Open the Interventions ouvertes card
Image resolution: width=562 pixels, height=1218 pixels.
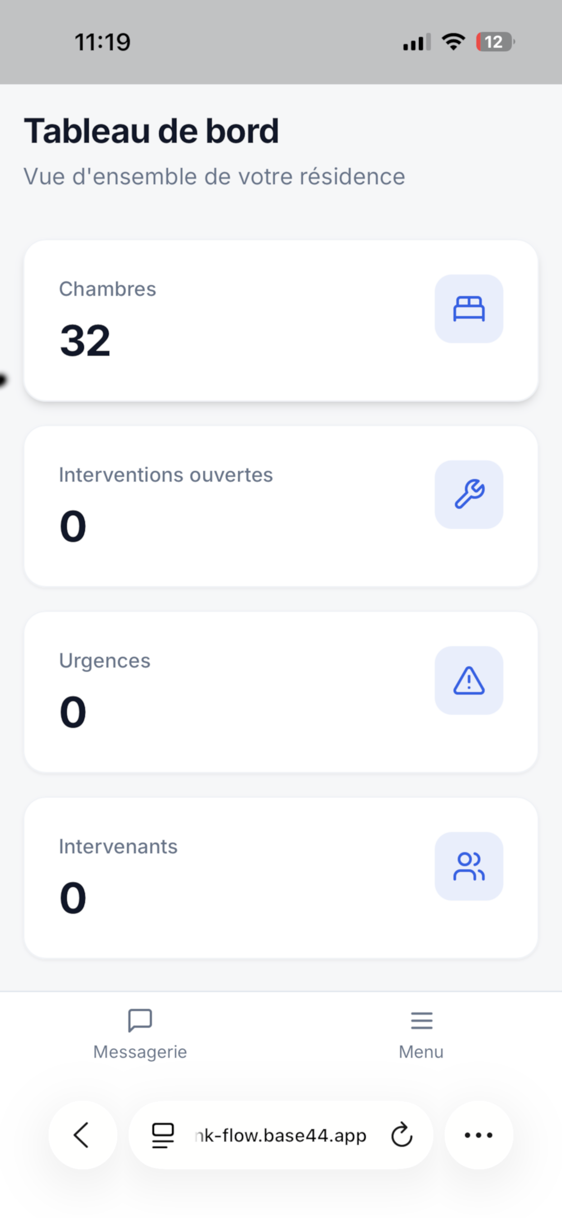click(x=281, y=507)
